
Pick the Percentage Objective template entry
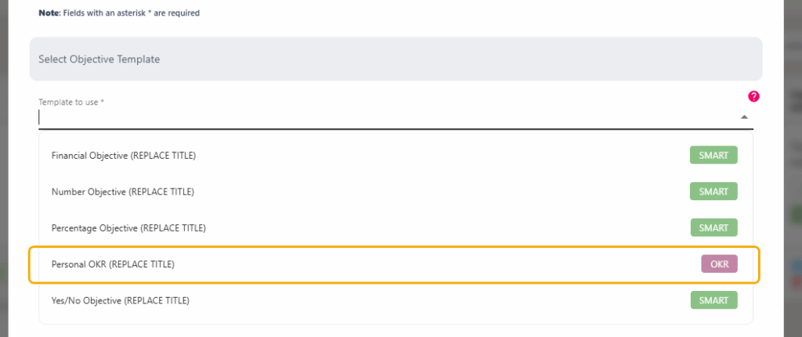396,228
